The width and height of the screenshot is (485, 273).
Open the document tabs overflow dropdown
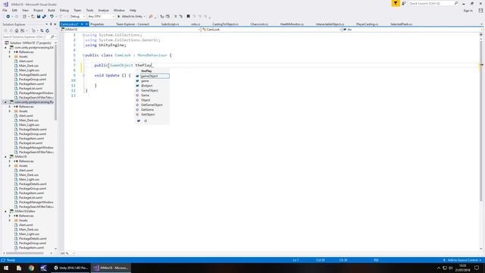coord(481,24)
